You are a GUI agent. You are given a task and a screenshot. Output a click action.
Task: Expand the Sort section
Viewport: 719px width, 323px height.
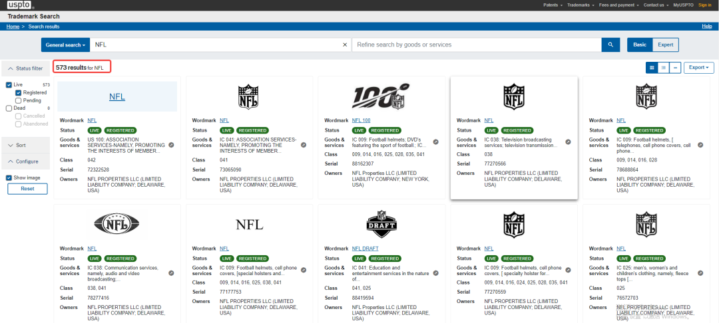pyautogui.click(x=26, y=145)
